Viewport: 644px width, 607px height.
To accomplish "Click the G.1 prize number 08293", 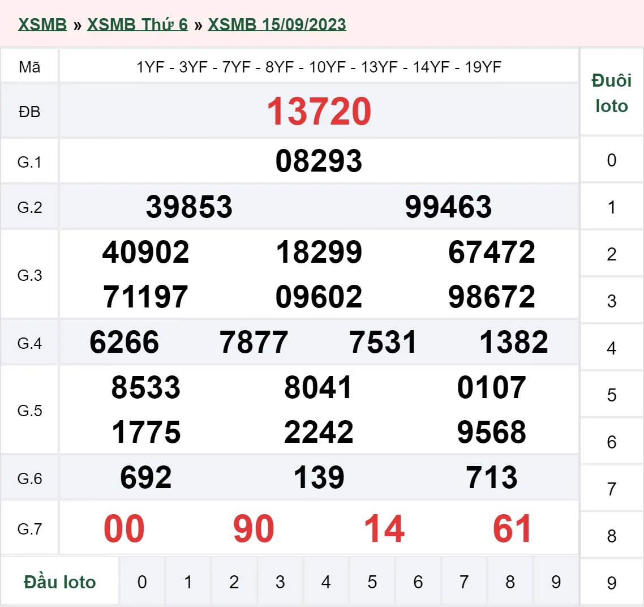I will coord(319,161).
